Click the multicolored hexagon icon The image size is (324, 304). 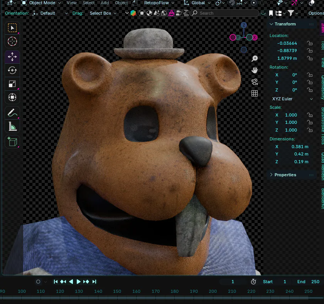click(x=133, y=13)
